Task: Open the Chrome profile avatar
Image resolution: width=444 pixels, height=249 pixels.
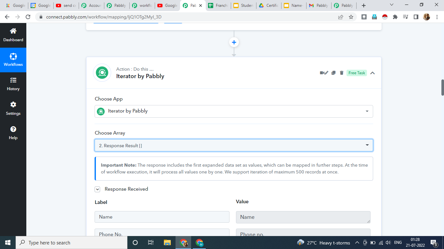Action: [x=426, y=17]
